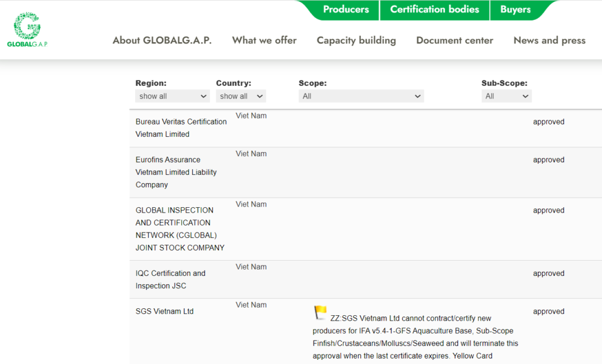Expand the Sub-Scope dropdown
Image resolution: width=602 pixels, height=364 pixels.
[506, 96]
